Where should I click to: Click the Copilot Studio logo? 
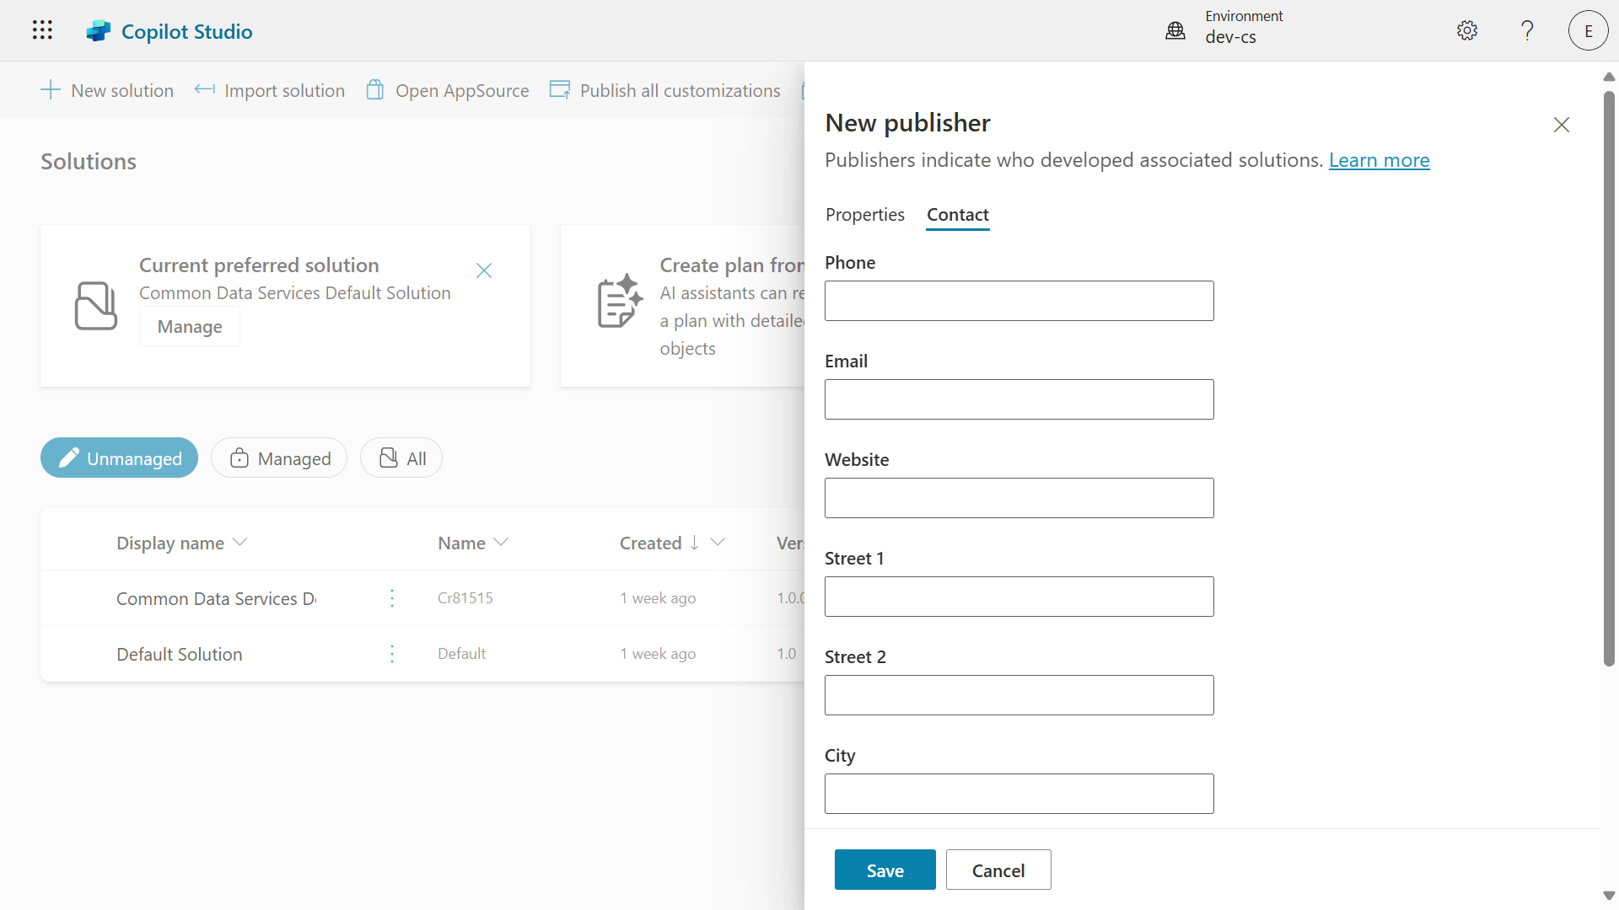(x=99, y=31)
